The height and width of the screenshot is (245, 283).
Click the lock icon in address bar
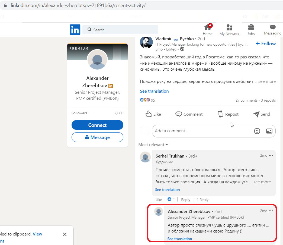click(5, 5)
